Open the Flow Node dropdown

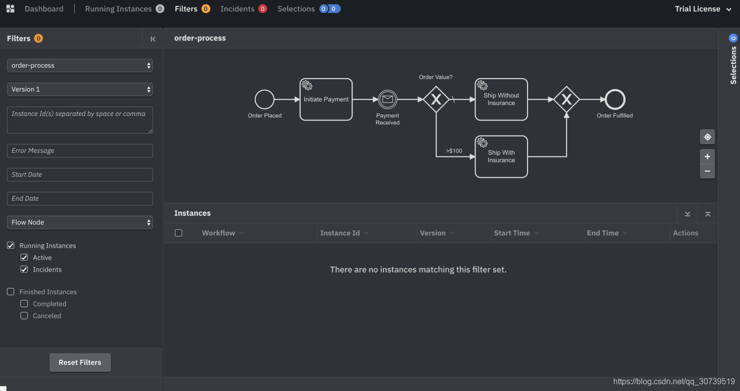click(x=80, y=222)
